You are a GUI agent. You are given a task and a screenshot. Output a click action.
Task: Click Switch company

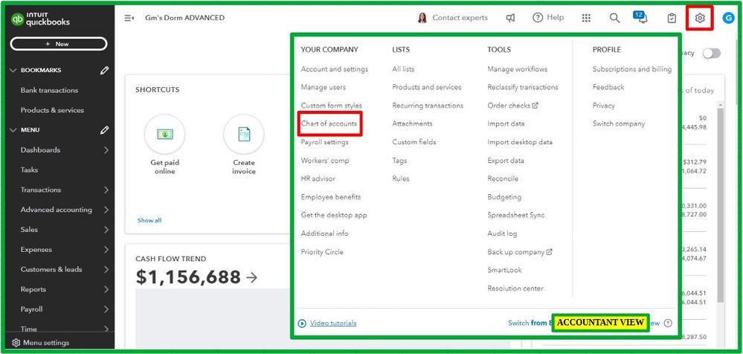[x=618, y=123]
